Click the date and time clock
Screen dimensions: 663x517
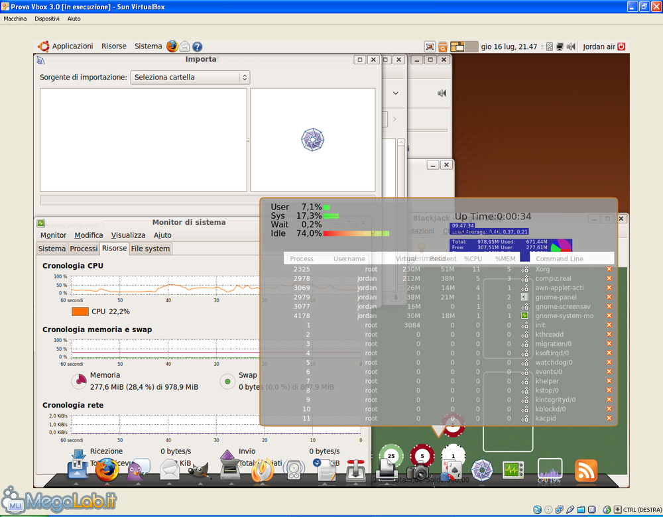(x=509, y=46)
